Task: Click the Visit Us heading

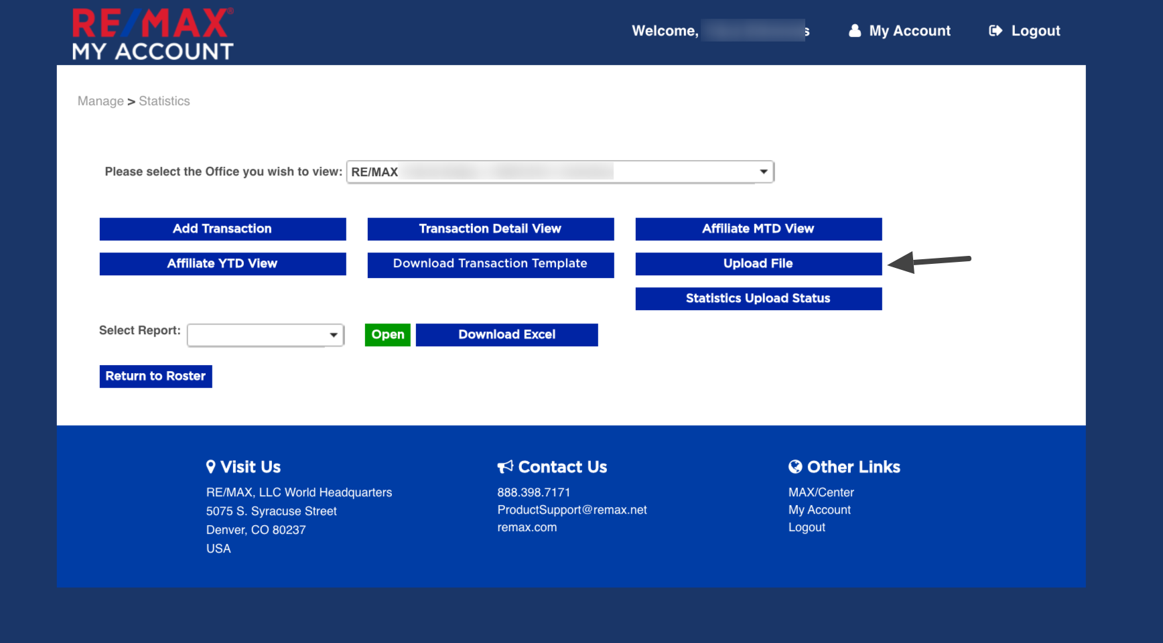Action: tap(251, 467)
